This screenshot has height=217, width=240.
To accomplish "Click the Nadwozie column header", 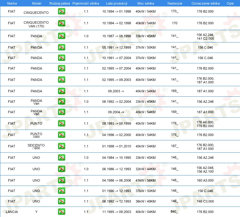I will click(175, 3).
